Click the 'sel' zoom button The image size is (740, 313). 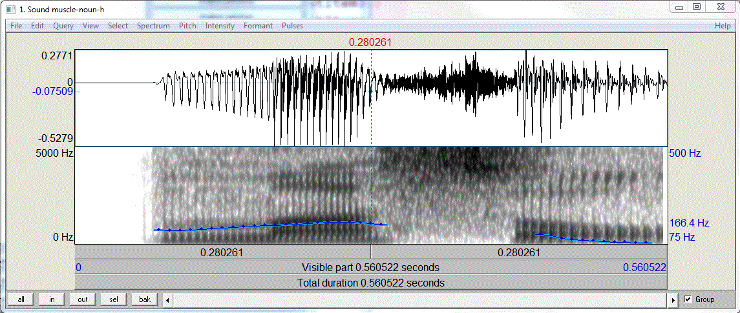[114, 299]
